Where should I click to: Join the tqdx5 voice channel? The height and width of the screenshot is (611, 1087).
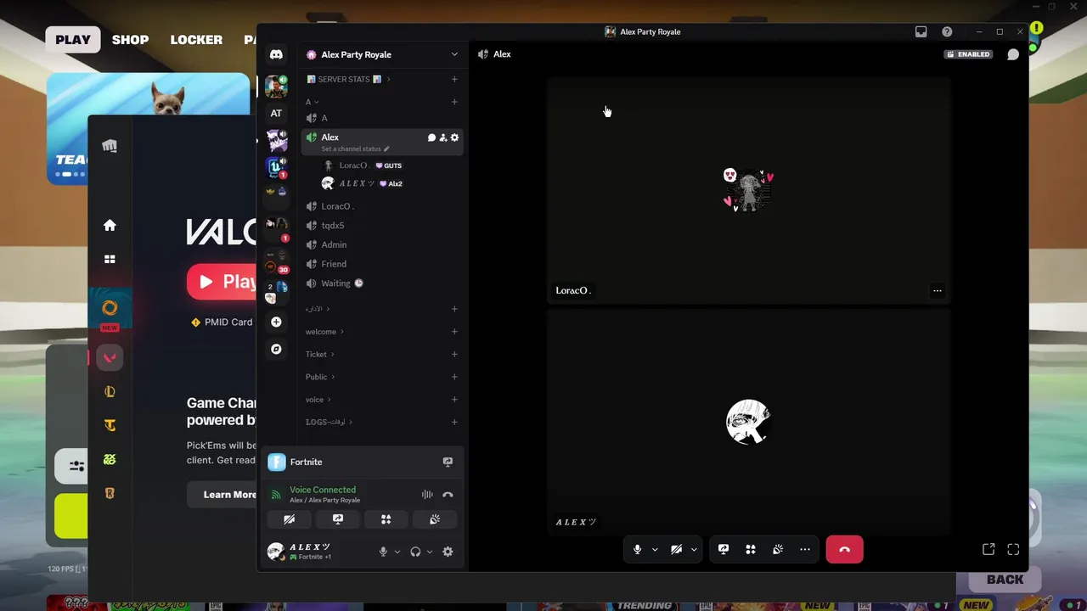coord(382,226)
